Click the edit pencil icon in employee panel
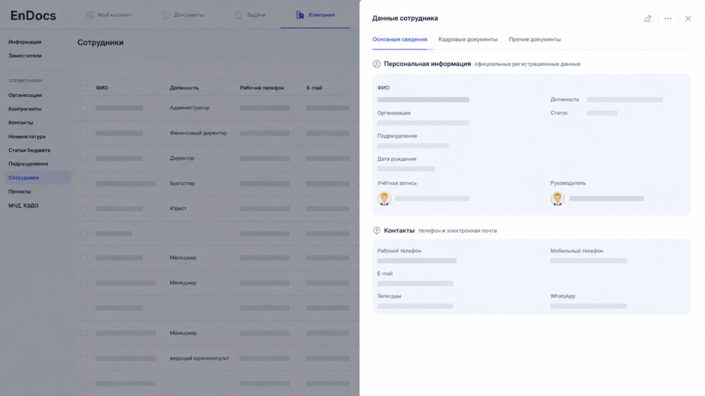 pyautogui.click(x=647, y=19)
